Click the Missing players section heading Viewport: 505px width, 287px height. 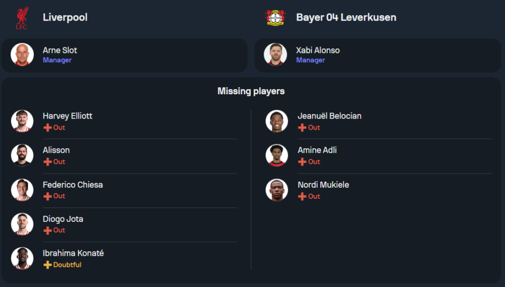(251, 91)
